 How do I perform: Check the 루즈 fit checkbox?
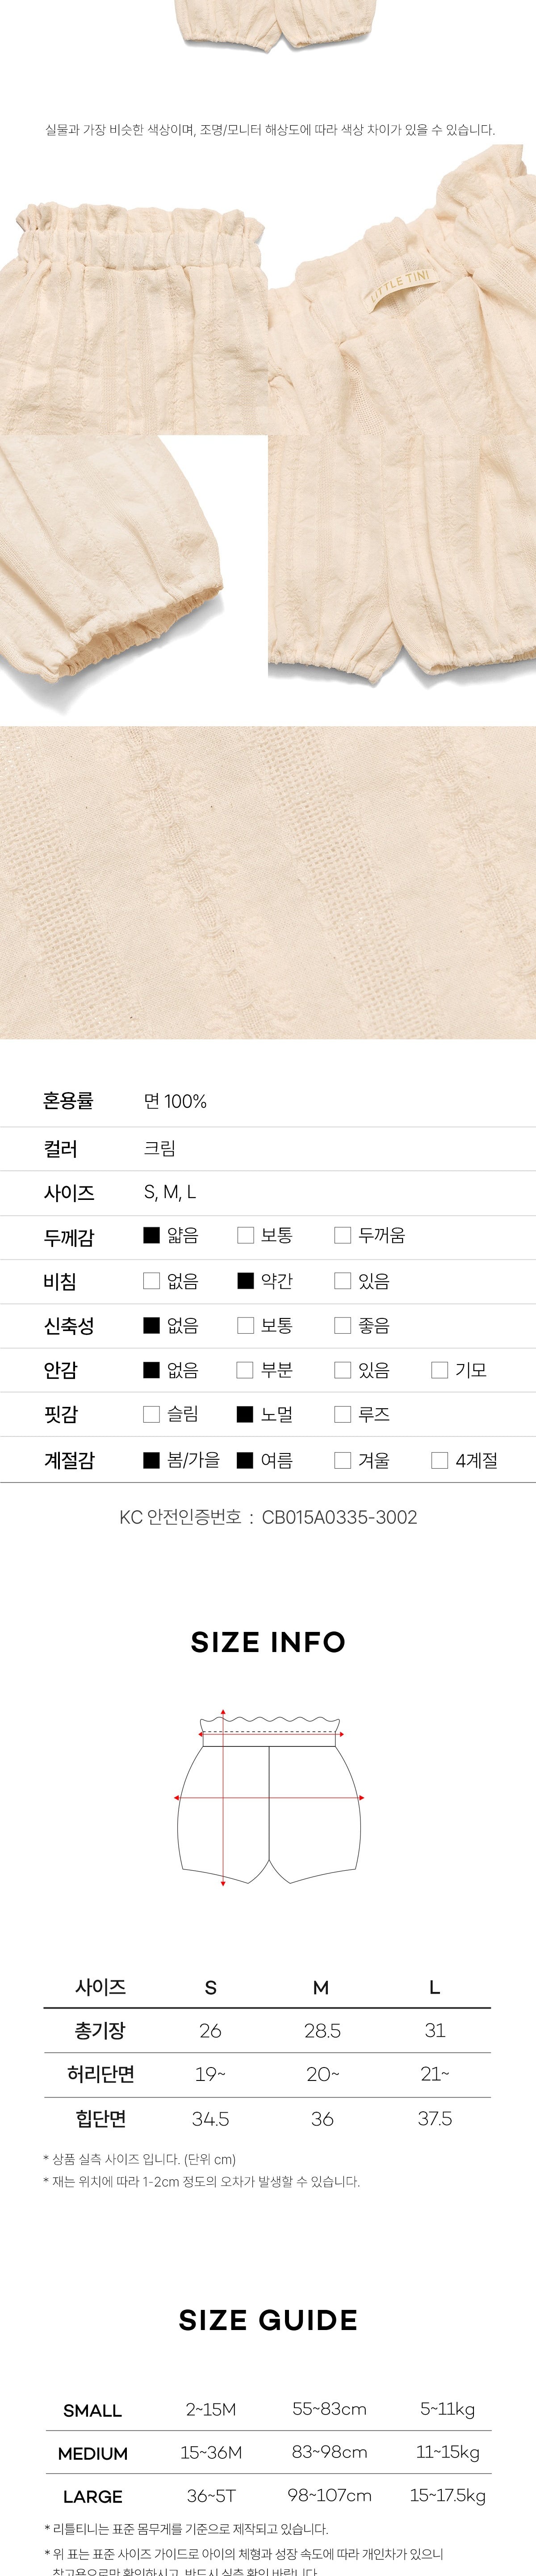pyautogui.click(x=342, y=1414)
